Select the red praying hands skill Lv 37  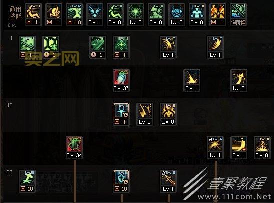pos(121,80)
